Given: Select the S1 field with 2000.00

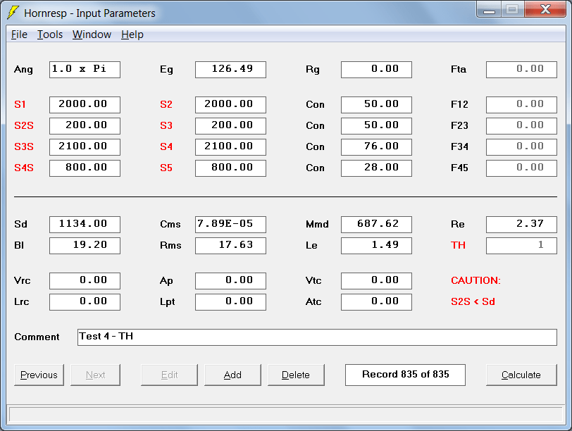Looking at the screenshot, I should [x=85, y=105].
